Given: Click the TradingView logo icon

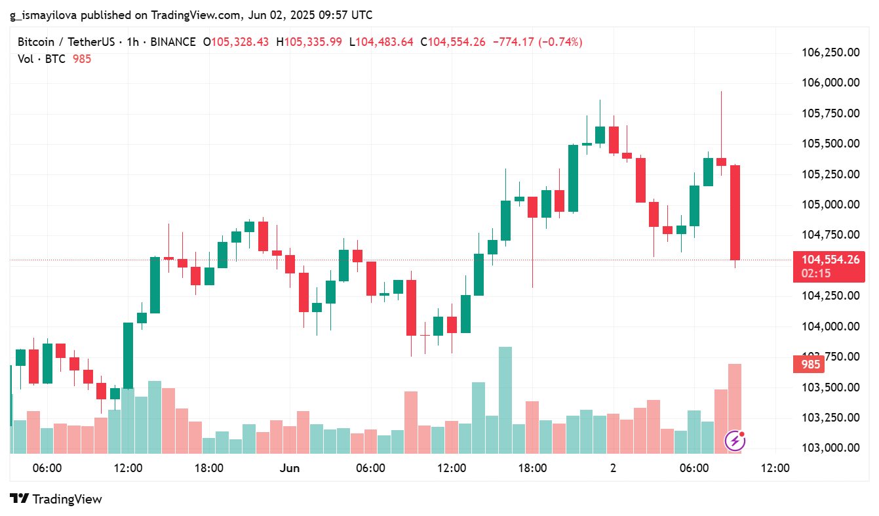Looking at the screenshot, I should 19,499.
